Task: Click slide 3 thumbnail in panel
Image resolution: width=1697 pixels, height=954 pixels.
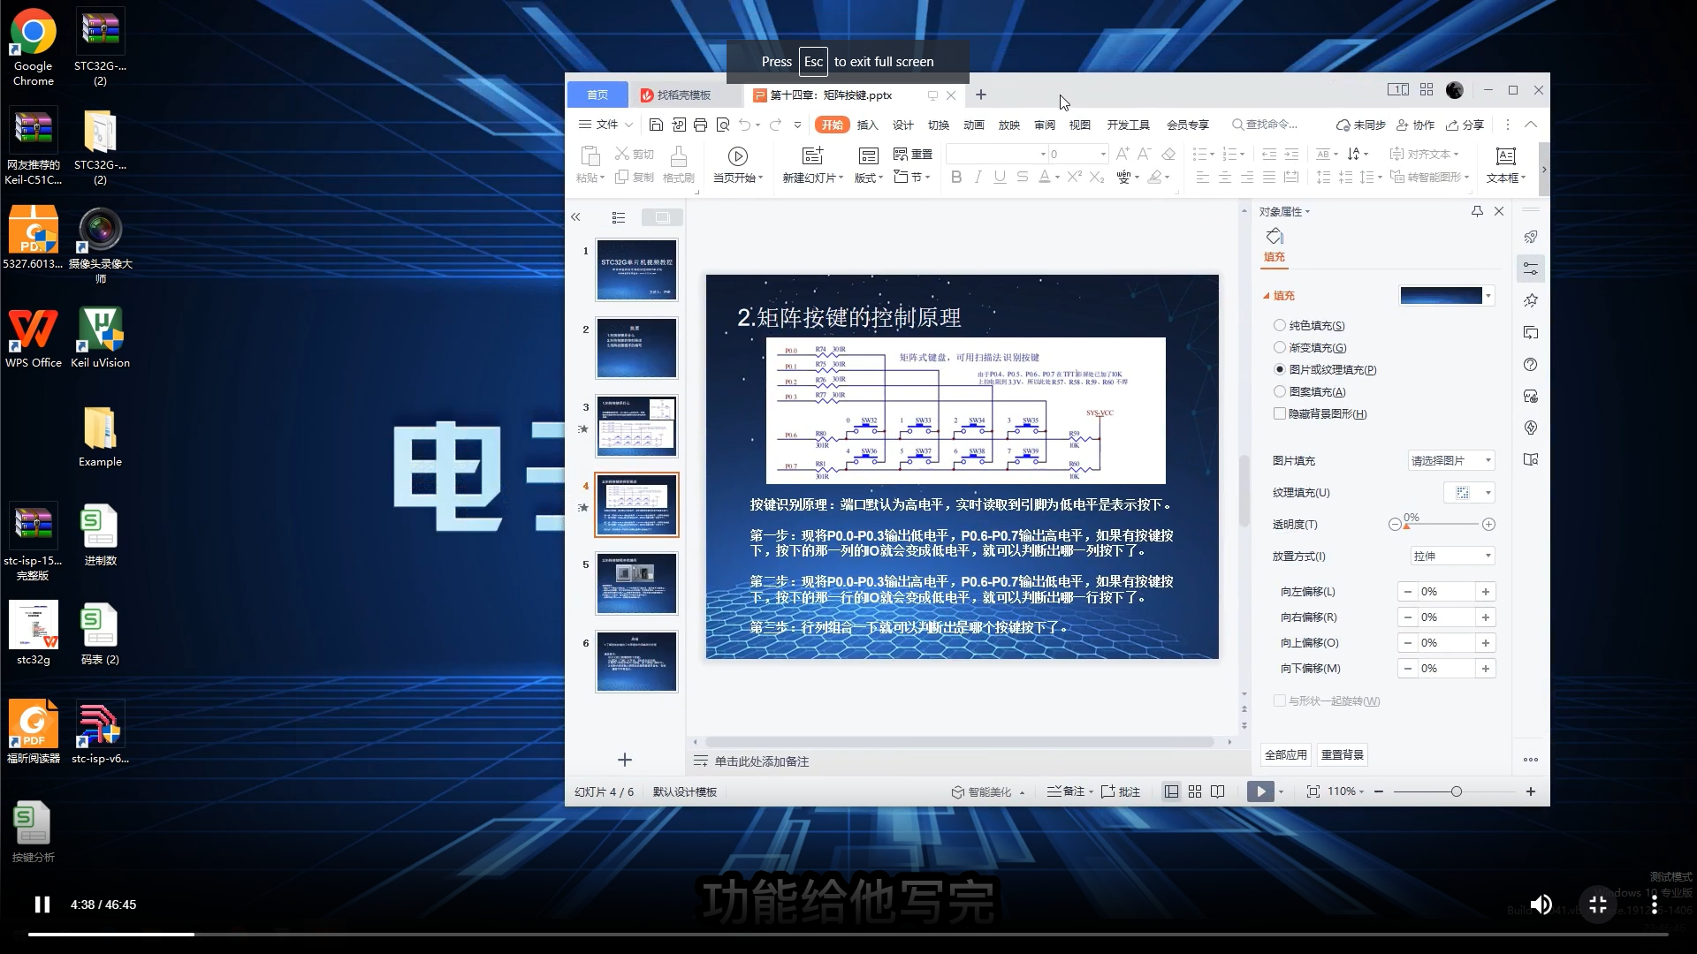Action: point(635,427)
